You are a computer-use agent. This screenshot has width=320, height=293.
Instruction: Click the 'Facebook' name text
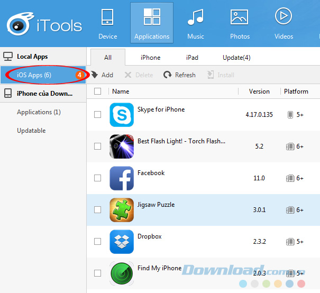click(151, 173)
